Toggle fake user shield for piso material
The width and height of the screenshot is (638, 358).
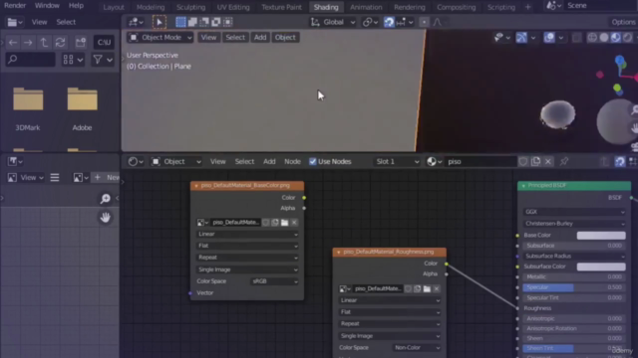pyautogui.click(x=523, y=161)
